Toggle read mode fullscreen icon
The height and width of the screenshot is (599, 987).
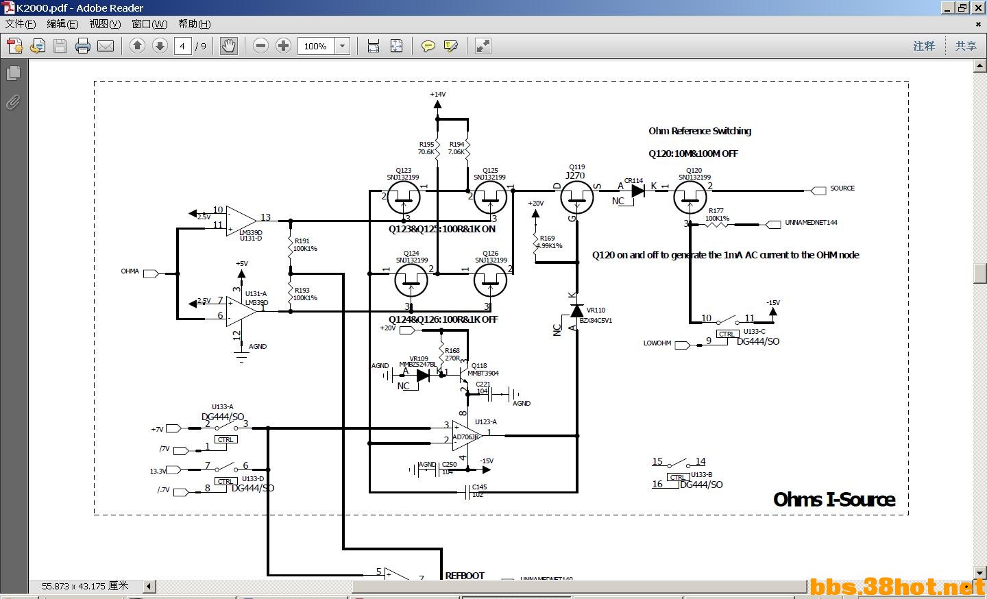click(x=483, y=46)
